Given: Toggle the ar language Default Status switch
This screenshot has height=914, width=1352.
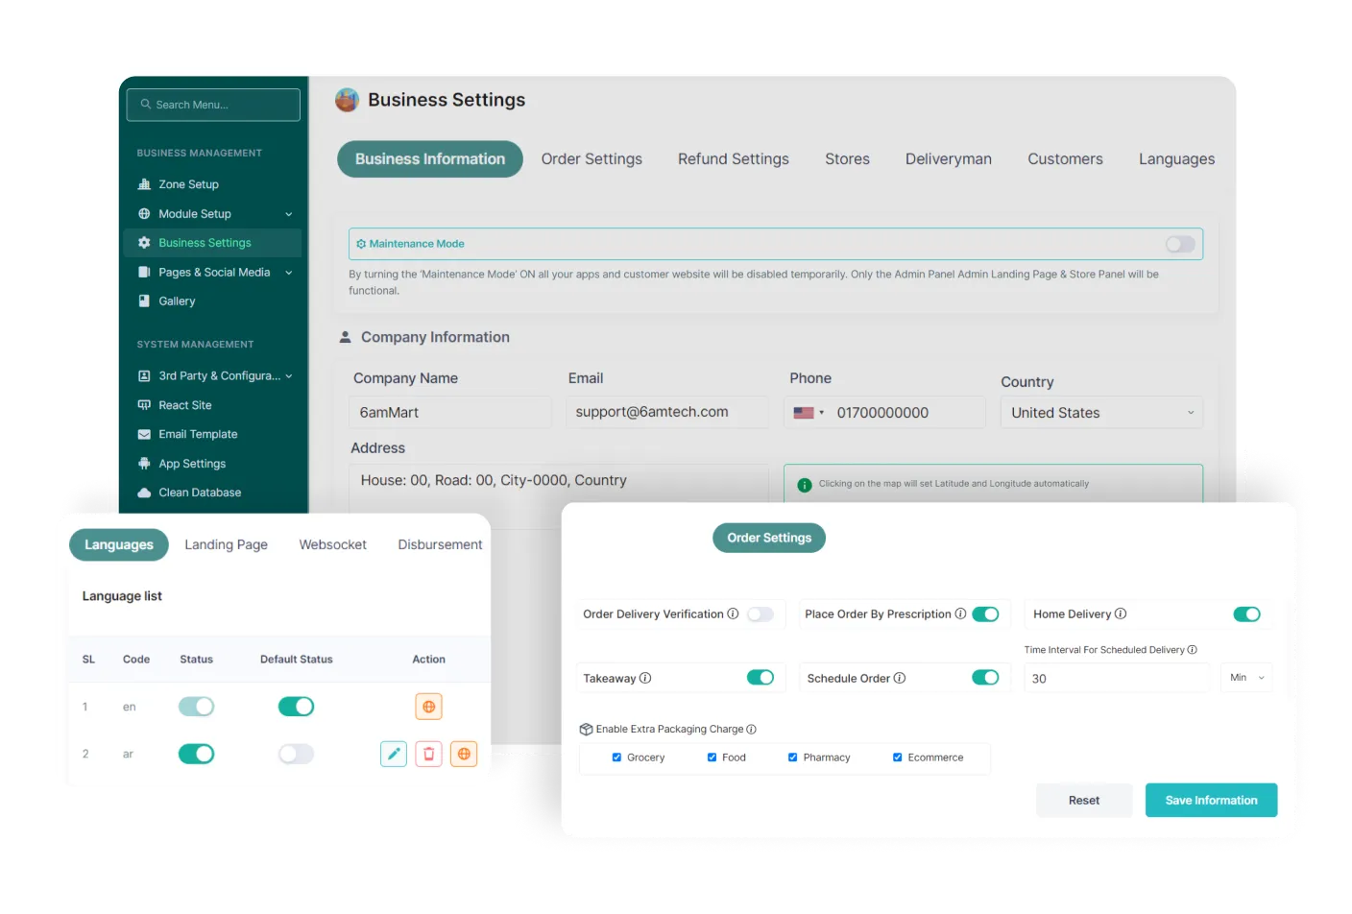Looking at the screenshot, I should pyautogui.click(x=296, y=754).
